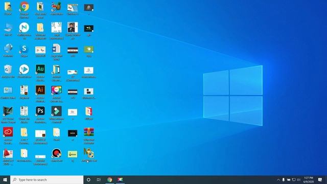Click the network icon in system tray
Image resolution: width=327 pixels, height=184 pixels.
tap(294, 180)
